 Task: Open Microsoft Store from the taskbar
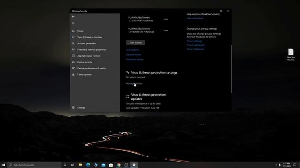coord(111,165)
